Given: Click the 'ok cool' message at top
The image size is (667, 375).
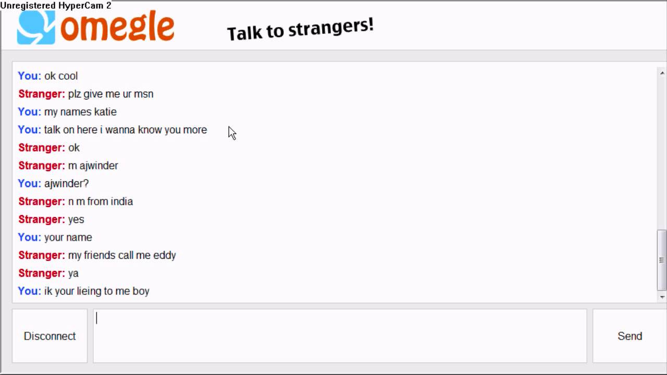Looking at the screenshot, I should coord(60,76).
